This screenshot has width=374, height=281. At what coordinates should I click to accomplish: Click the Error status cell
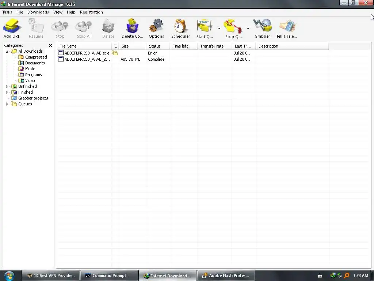pos(152,53)
